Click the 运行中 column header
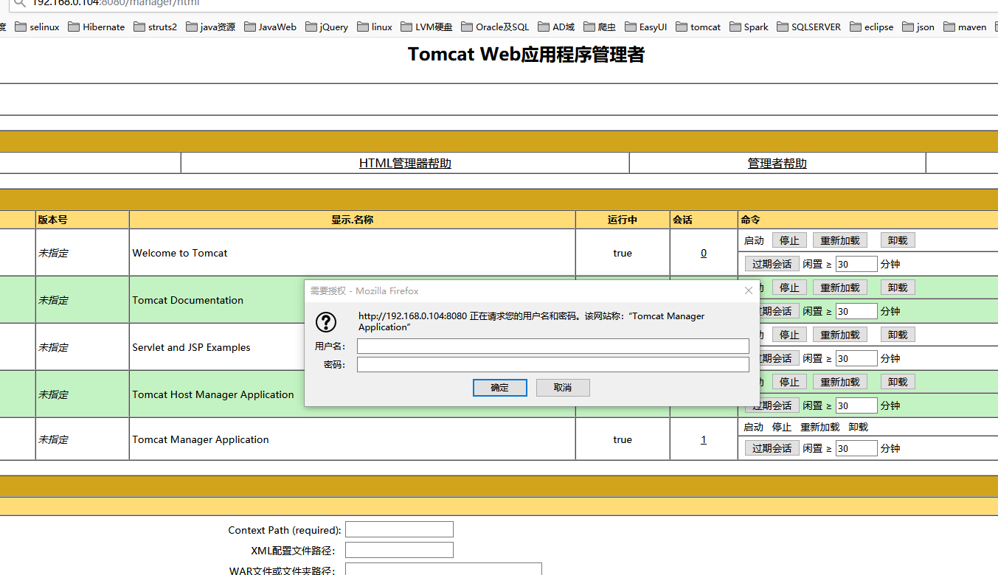Screen dimensions: 998x575 tap(623, 220)
